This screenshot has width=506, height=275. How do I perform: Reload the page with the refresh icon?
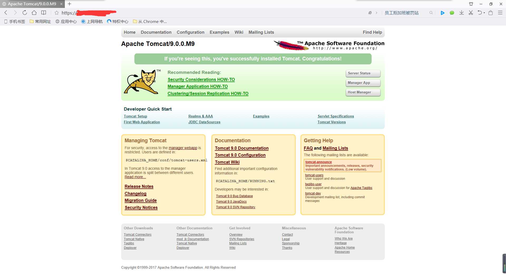point(25,13)
